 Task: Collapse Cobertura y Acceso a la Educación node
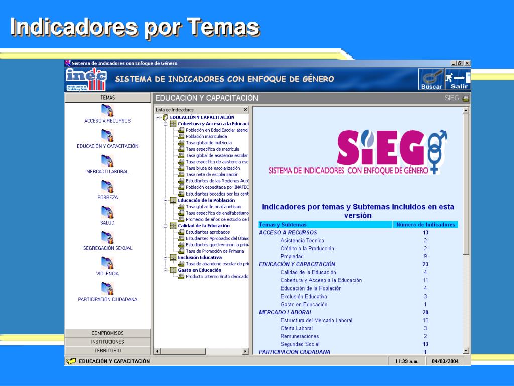pos(166,124)
